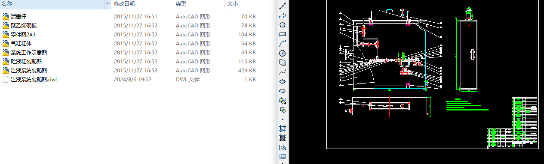Open the 名称 column filter dropdown arrow
Image resolution: width=544 pixels, height=164 pixels.
point(108,4)
